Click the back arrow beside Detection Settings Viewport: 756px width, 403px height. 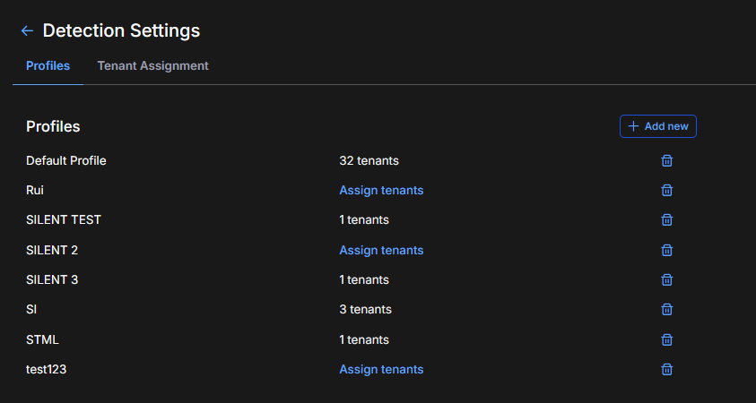point(27,31)
